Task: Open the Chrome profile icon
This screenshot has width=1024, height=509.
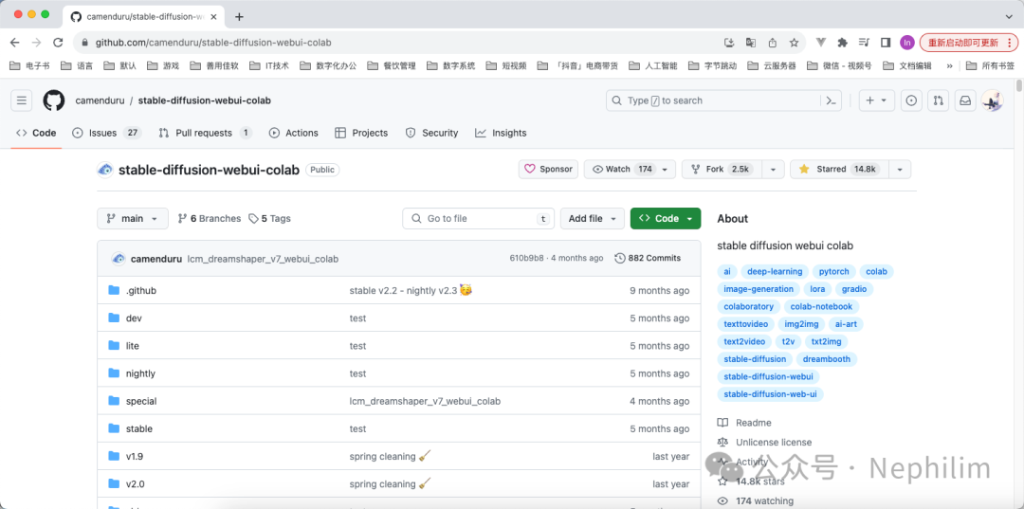Action: 906,43
